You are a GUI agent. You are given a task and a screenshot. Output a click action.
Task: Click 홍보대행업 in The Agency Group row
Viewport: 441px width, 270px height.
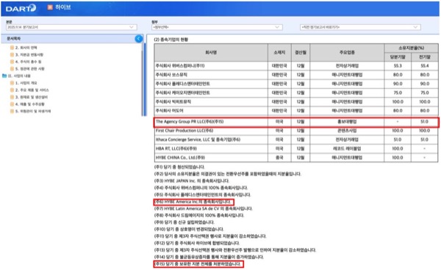pyautogui.click(x=347, y=121)
